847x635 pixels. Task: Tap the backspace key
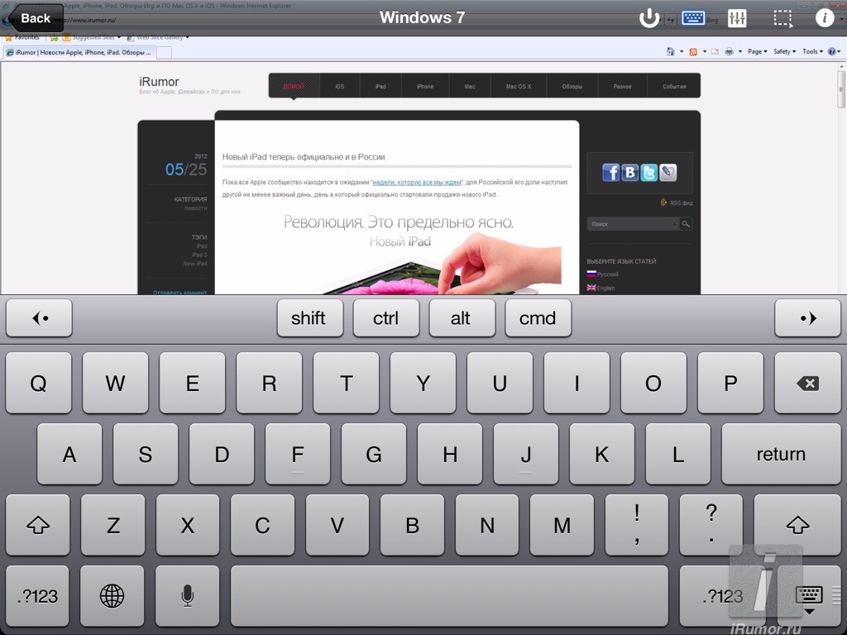tap(807, 383)
